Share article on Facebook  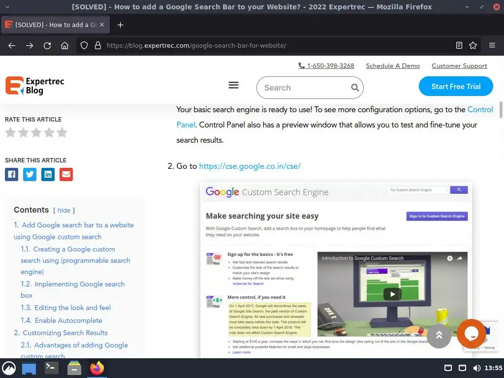click(12, 174)
